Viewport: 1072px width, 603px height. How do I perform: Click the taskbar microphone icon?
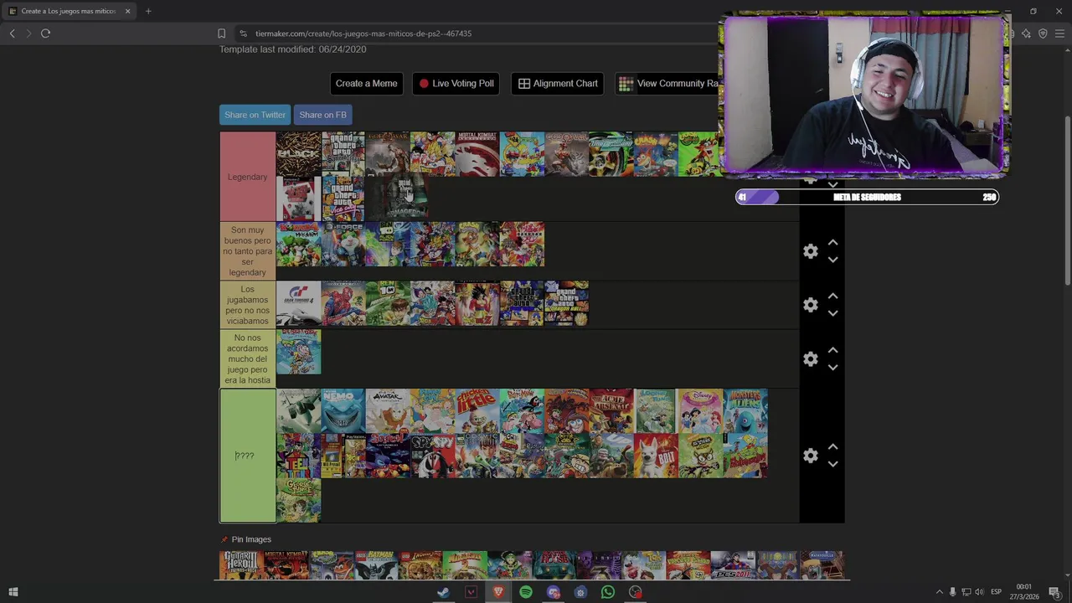[x=952, y=592]
